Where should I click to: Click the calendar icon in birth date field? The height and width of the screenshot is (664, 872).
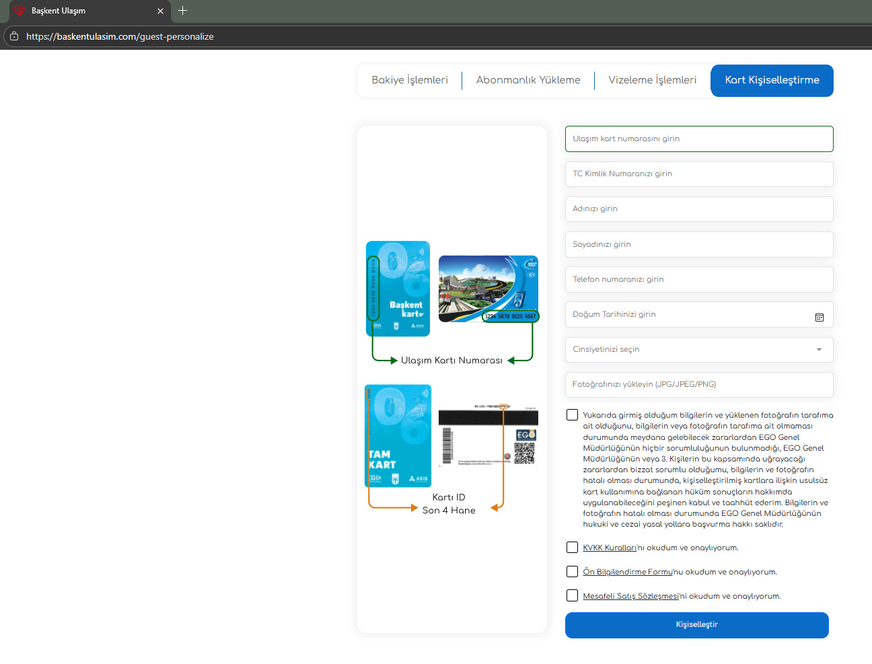pos(819,318)
